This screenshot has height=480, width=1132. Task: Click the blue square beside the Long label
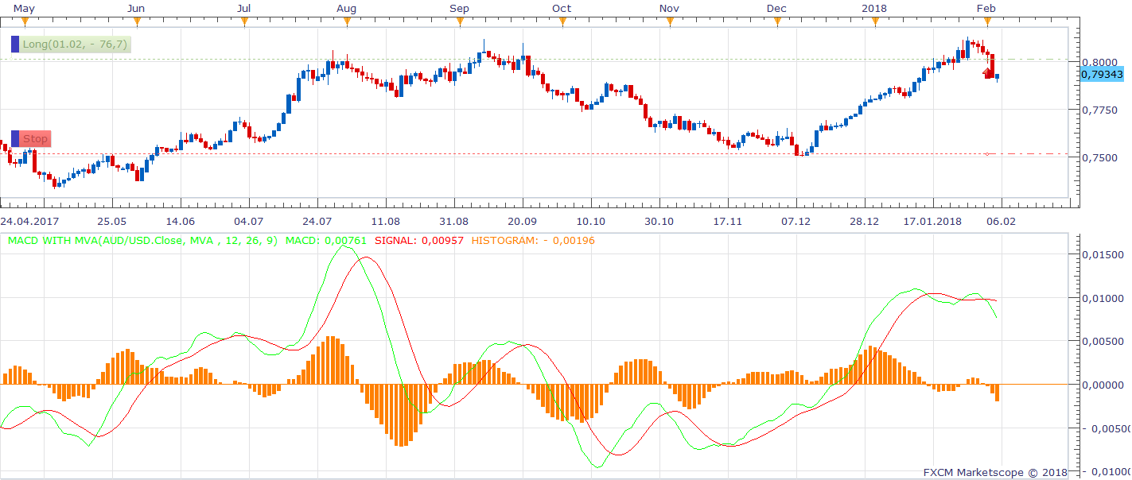click(x=14, y=45)
